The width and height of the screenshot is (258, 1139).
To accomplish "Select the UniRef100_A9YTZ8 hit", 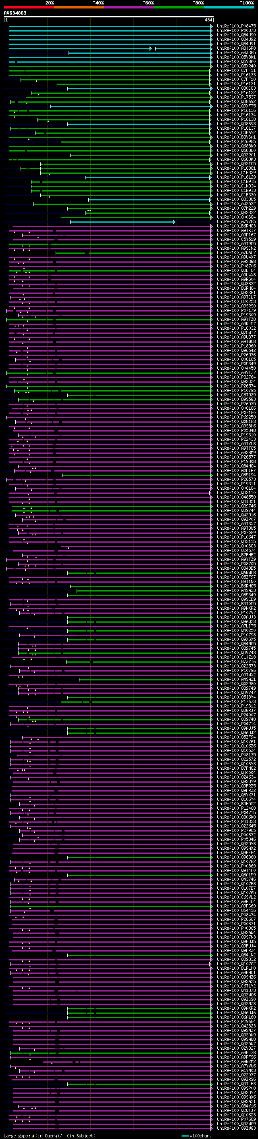I will pos(236,320).
